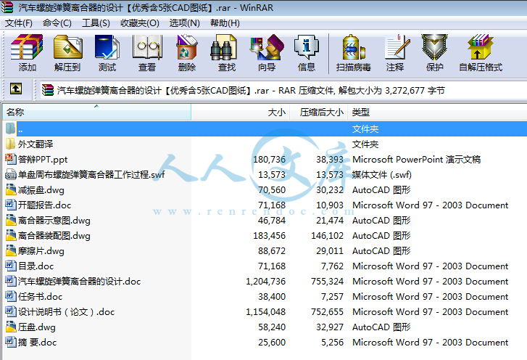Viewport: 527px width, 360px height.
Task: Click the 摩擦片.dwg file icon
Action: coord(11,250)
